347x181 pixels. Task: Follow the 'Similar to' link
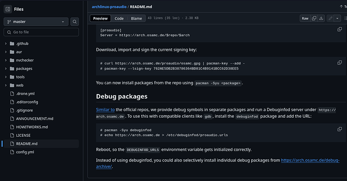[105, 110]
